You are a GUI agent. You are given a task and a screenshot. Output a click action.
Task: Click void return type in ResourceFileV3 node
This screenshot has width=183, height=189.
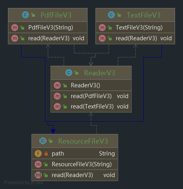tap(109, 175)
